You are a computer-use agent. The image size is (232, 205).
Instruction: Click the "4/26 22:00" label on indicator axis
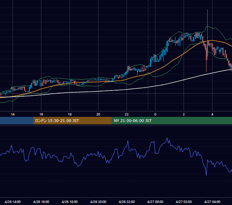tap(127, 202)
